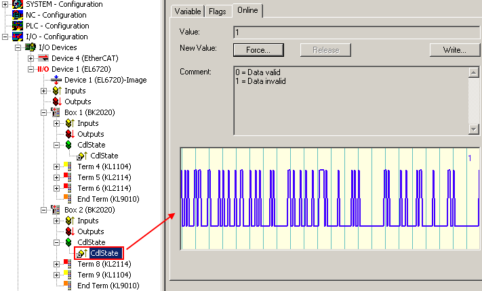
Task: Select the NC - Configuration tree item
Action: click(x=56, y=15)
